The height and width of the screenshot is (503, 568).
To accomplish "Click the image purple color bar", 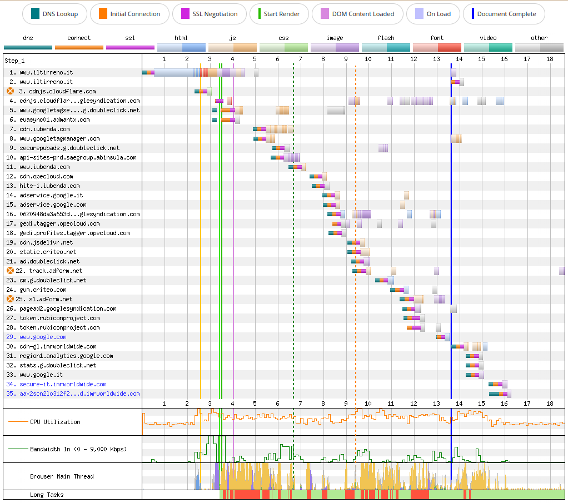I will click(x=335, y=47).
